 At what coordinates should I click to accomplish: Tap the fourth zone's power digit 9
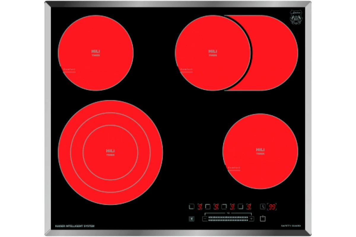[248, 206]
